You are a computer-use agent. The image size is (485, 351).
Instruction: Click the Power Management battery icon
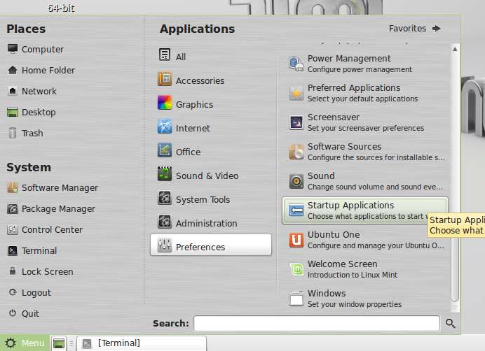296,64
